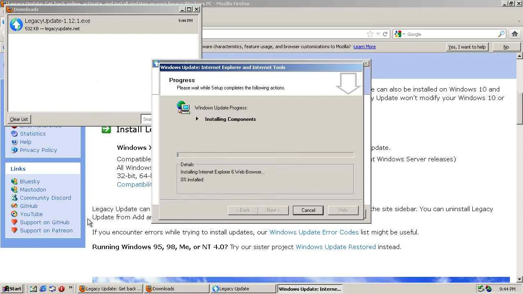Click the taskbar clock showing 9:44 PM
Viewport: 523px width, 294px height.
pyautogui.click(x=507, y=289)
